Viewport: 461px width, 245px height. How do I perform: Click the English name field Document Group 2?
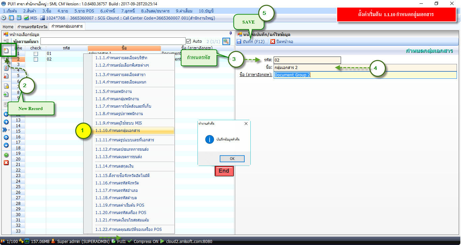point(365,75)
